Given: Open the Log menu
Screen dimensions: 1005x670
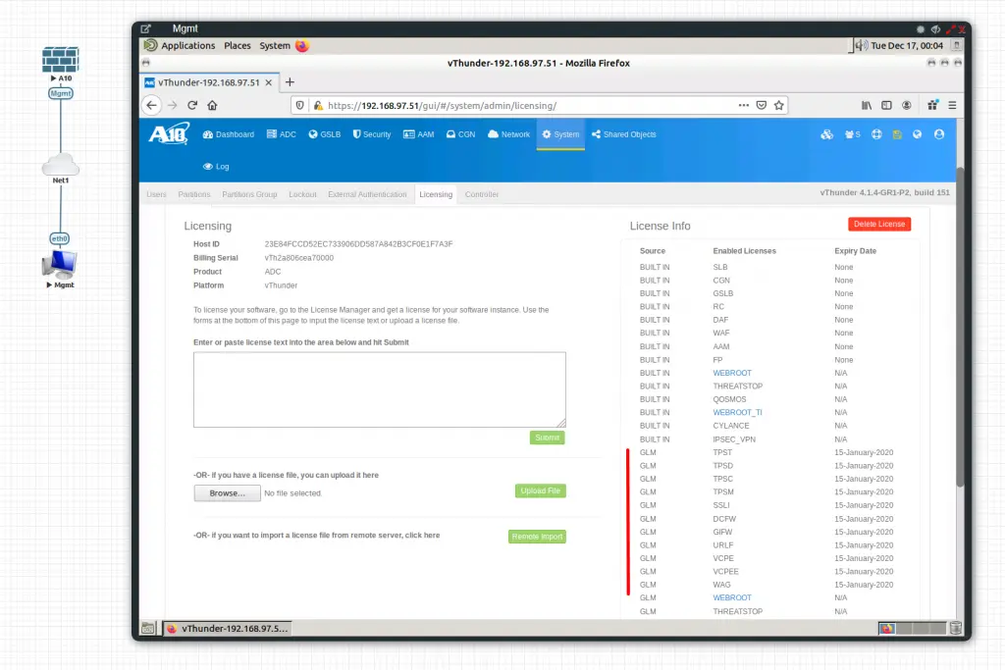Looking at the screenshot, I should click(216, 167).
